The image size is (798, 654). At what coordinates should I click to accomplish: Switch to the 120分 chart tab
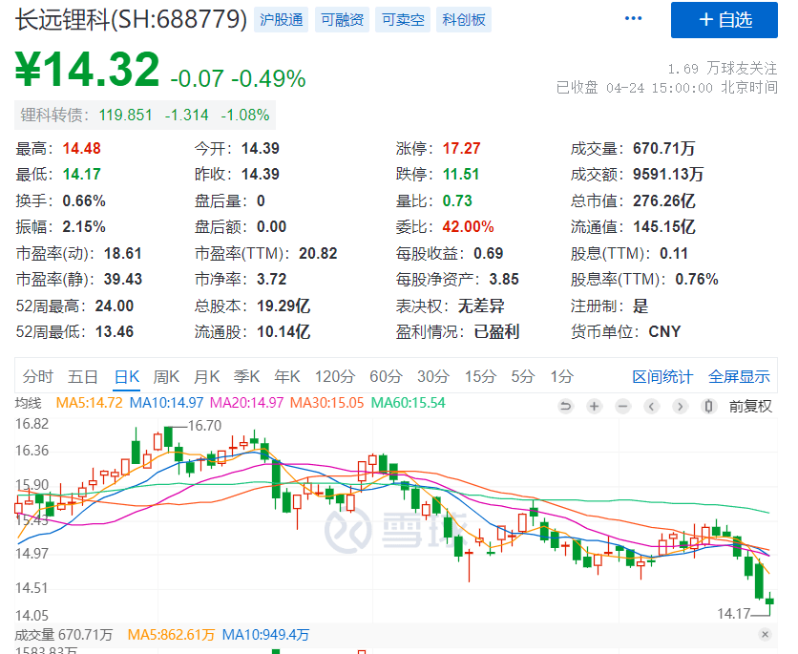point(334,376)
